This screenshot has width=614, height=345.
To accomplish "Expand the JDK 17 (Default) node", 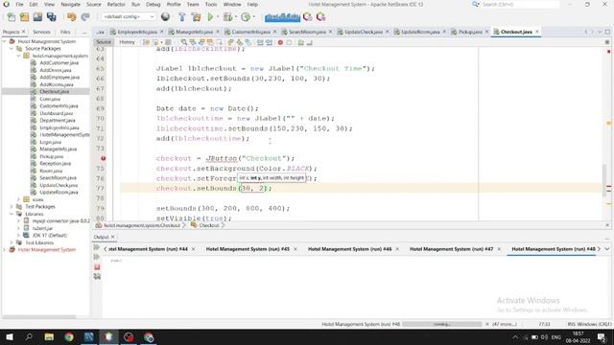I will tap(19, 236).
